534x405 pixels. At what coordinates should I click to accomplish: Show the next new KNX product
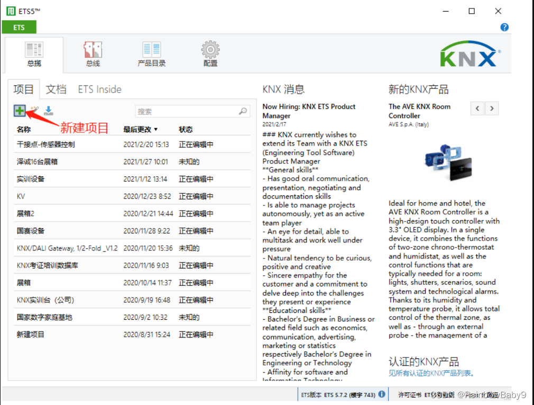click(x=492, y=108)
